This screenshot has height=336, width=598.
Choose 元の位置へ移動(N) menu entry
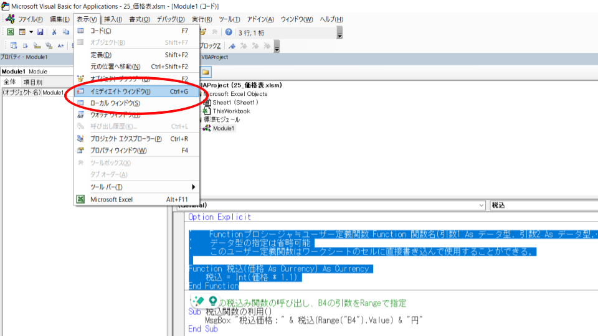pyautogui.click(x=137, y=67)
